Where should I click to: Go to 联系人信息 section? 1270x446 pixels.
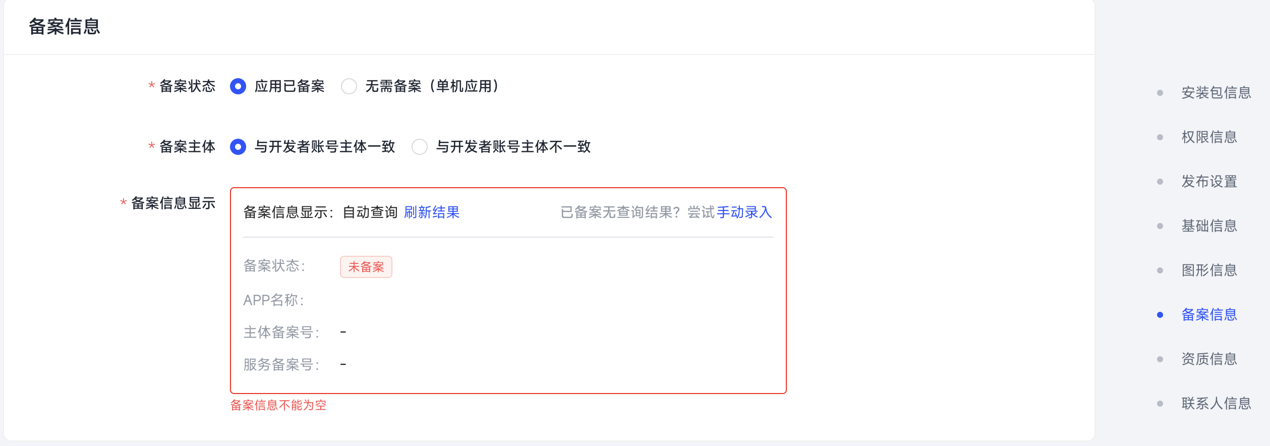[x=1216, y=404]
